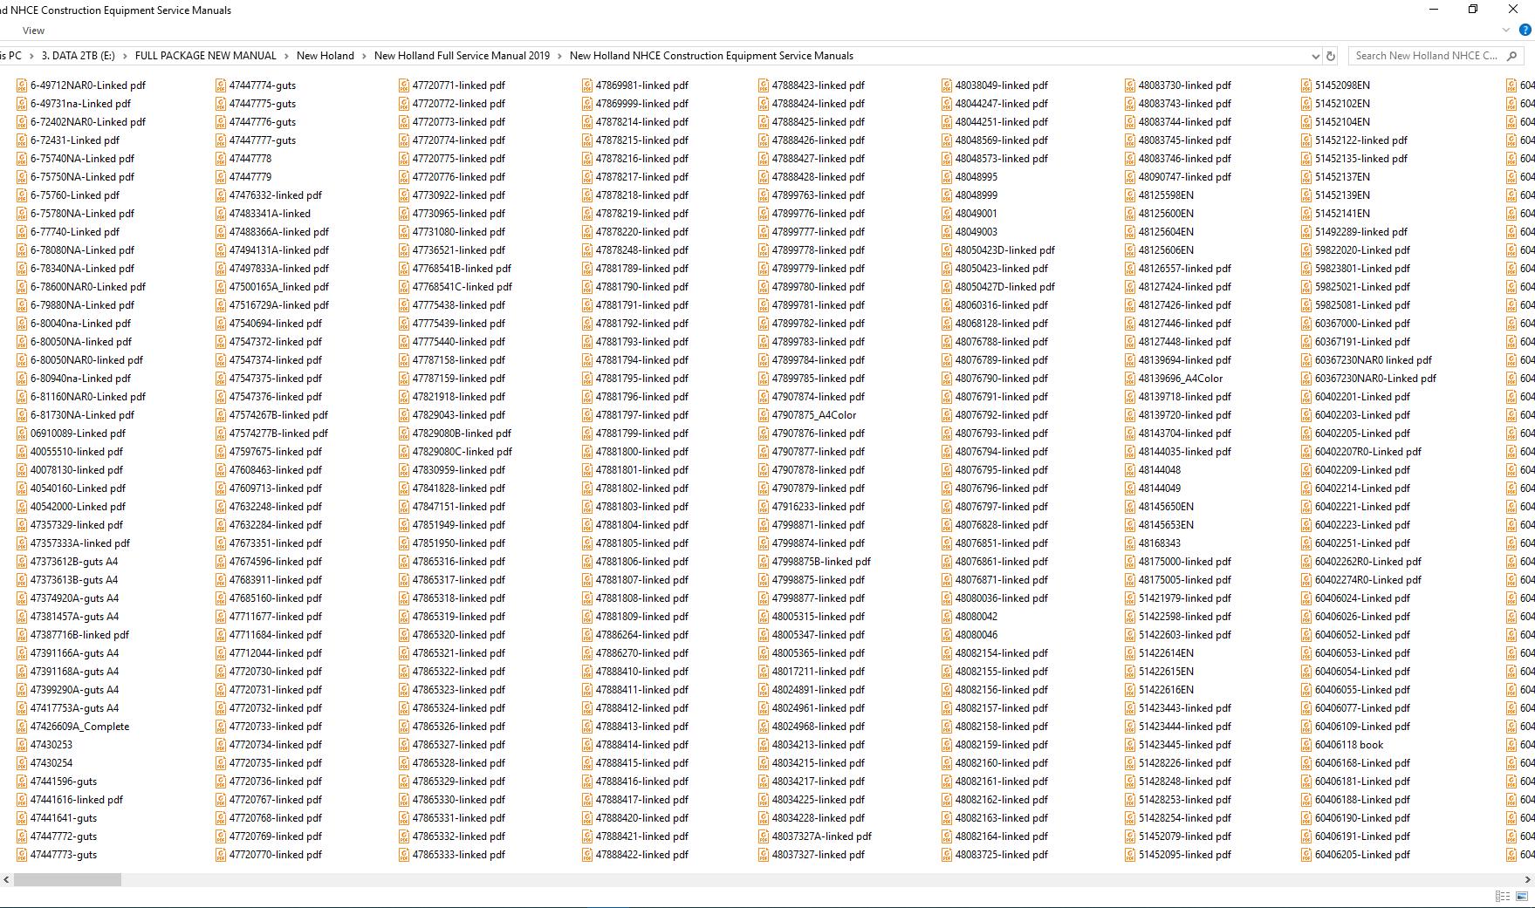Select file 47441641-guts
The height and width of the screenshot is (908, 1535).
pyautogui.click(x=57, y=818)
